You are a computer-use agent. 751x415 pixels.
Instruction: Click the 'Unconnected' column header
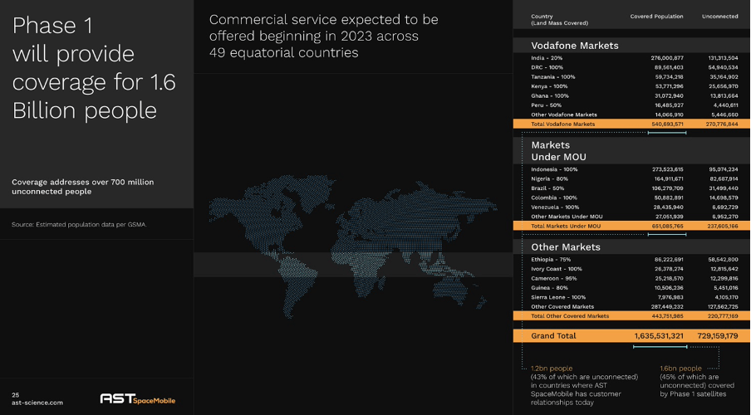(x=720, y=17)
